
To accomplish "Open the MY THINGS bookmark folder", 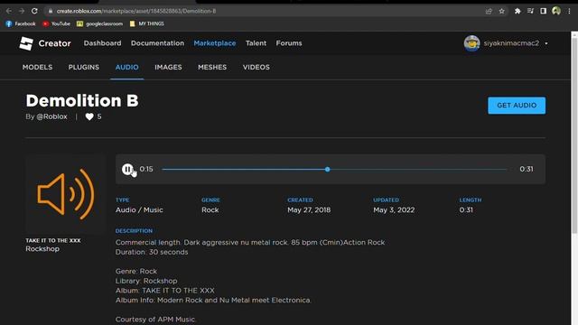I will point(146,23).
